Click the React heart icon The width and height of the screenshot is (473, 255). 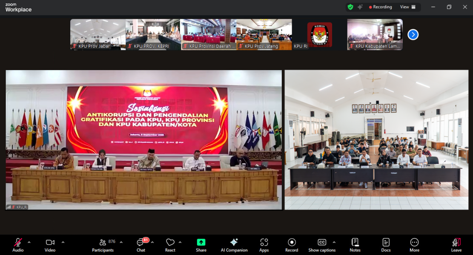pos(170,244)
